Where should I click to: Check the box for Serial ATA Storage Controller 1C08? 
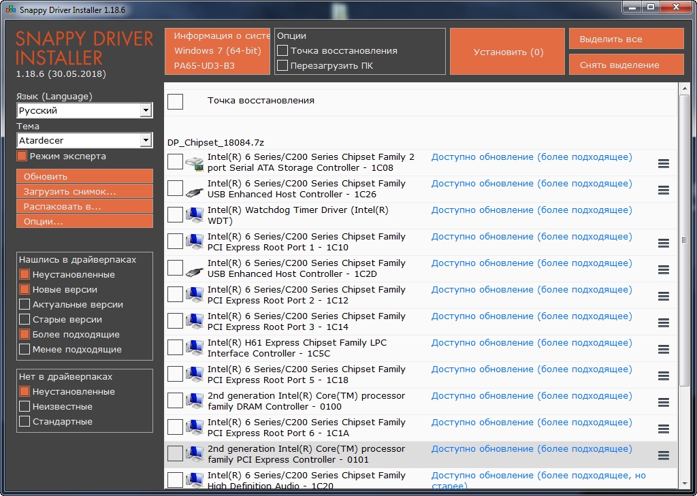click(x=175, y=162)
